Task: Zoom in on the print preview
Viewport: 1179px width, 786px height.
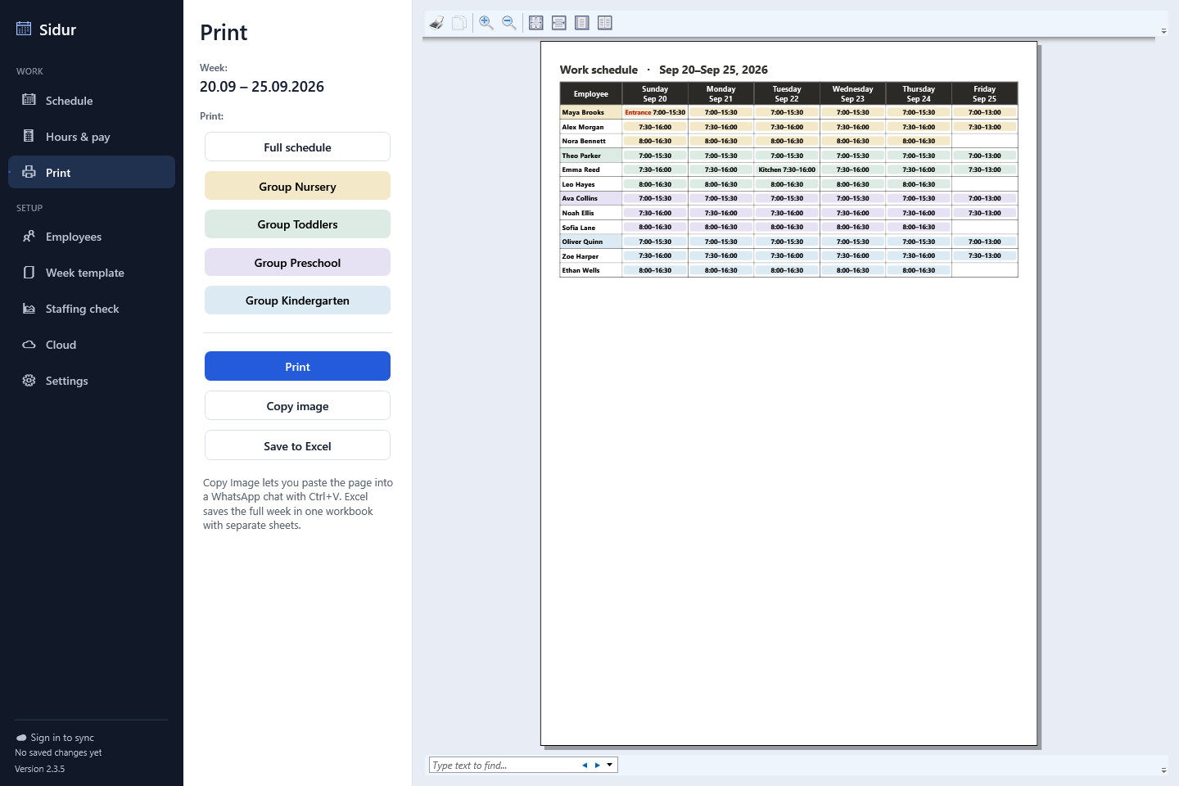Action: click(486, 23)
